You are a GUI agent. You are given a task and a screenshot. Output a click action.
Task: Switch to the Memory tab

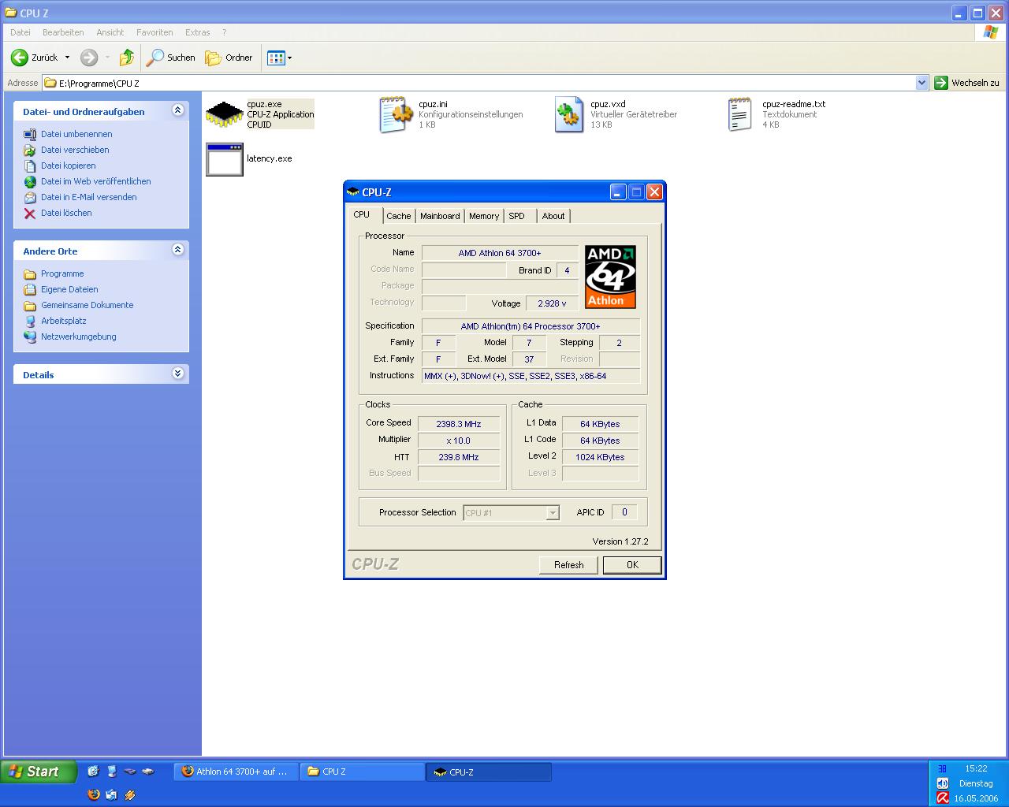click(x=484, y=216)
